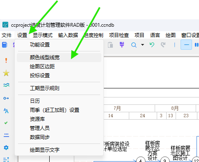Open the 输入数据 menu
The width and height of the screenshot is (199, 162).
(68, 35)
